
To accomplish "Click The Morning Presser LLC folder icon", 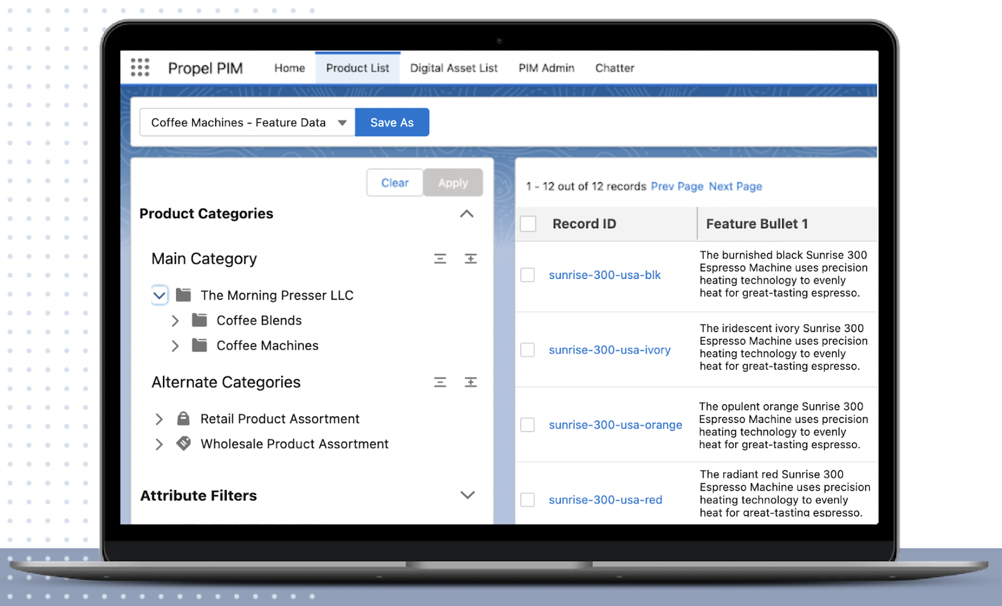I will [183, 295].
